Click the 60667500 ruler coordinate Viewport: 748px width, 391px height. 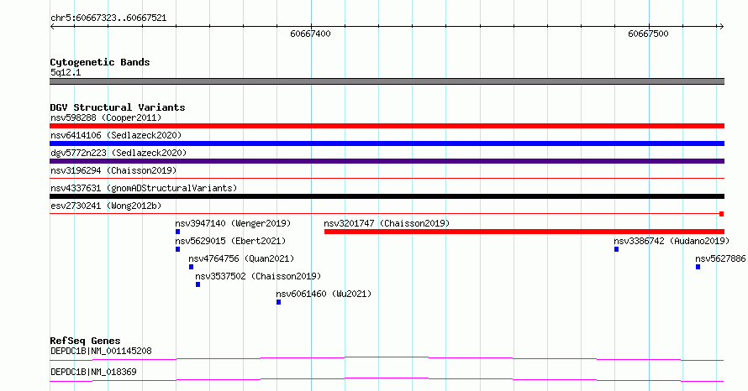[x=648, y=34]
